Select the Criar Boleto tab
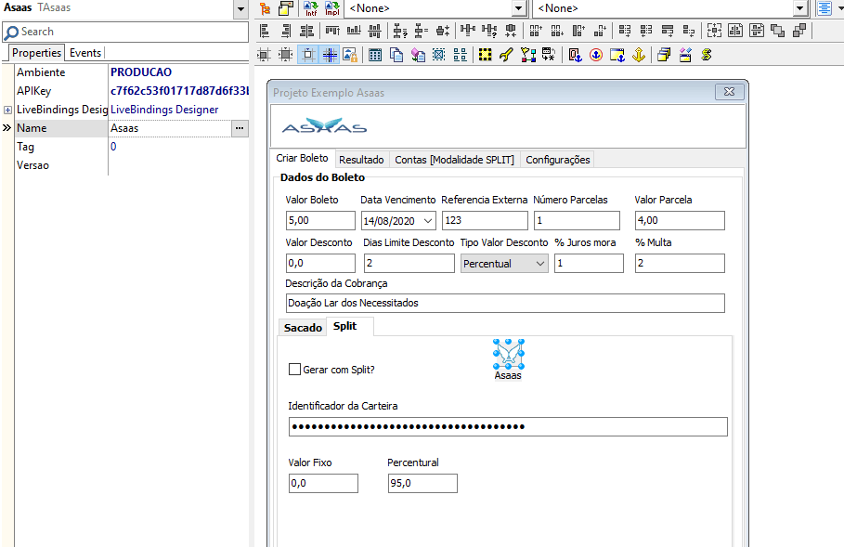 coord(302,158)
